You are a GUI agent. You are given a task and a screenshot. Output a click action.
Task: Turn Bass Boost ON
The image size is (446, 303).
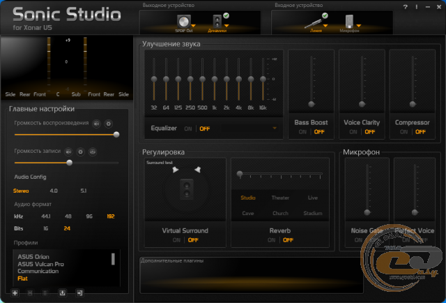point(302,132)
